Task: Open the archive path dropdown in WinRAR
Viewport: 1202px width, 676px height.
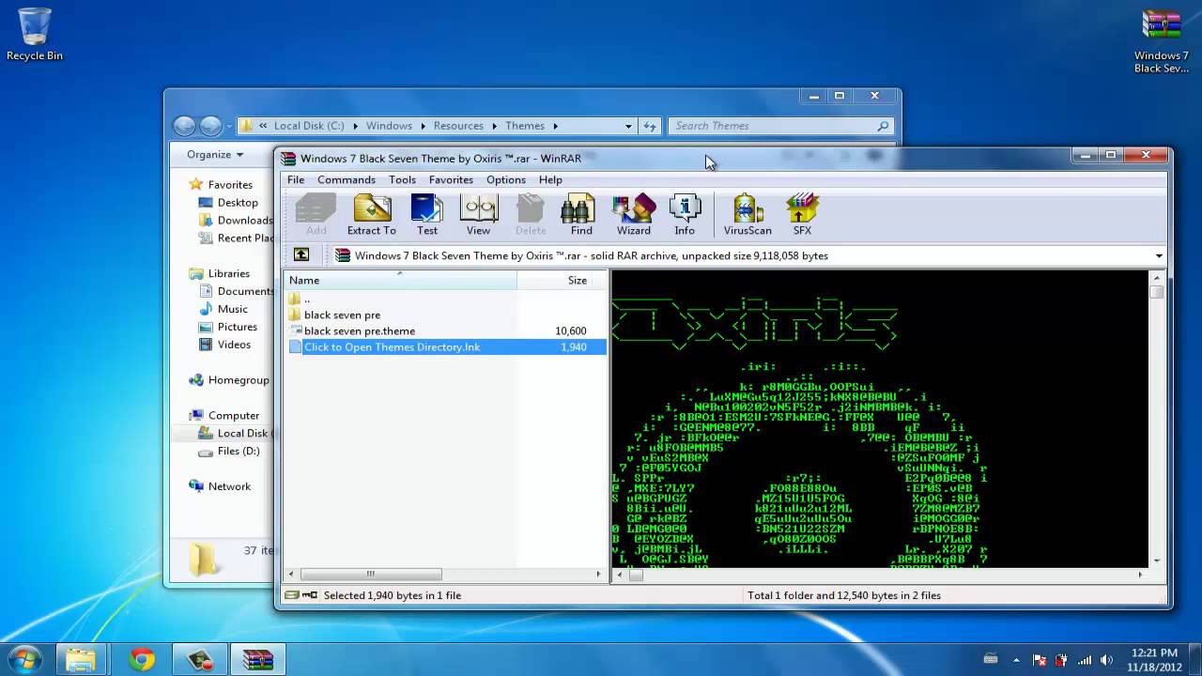Action: [x=1159, y=255]
